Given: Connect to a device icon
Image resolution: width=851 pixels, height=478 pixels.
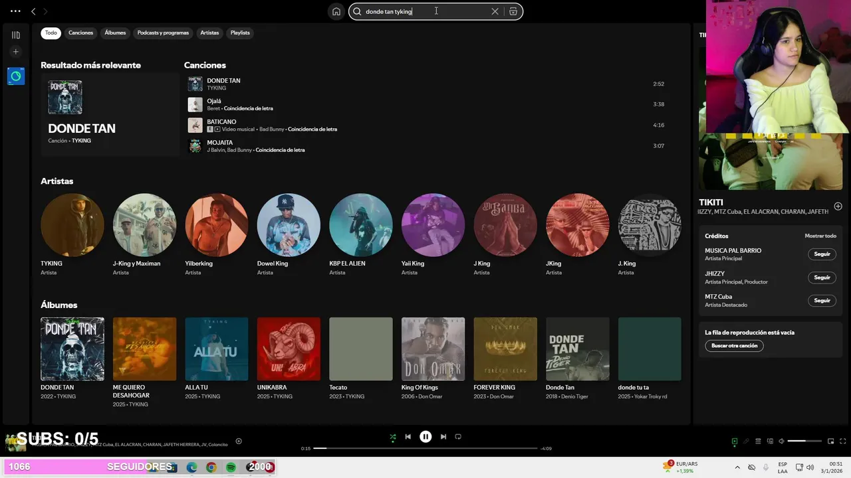Looking at the screenshot, I should click(x=770, y=441).
